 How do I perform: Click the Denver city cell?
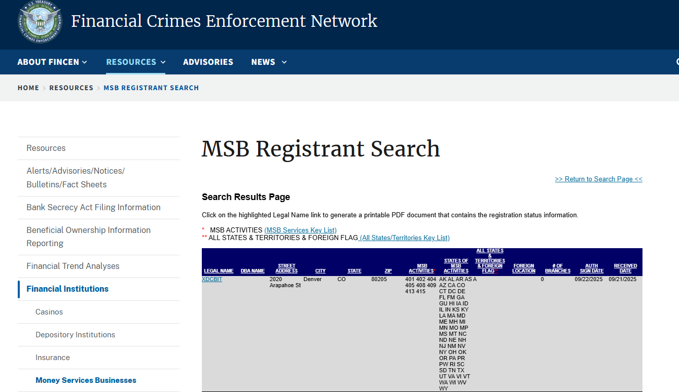[x=312, y=280]
